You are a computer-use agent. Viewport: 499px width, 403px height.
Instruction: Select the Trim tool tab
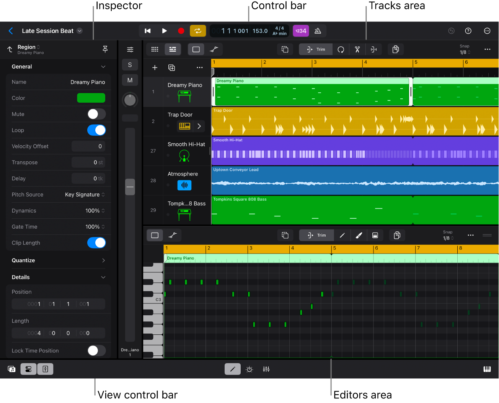pos(316,49)
